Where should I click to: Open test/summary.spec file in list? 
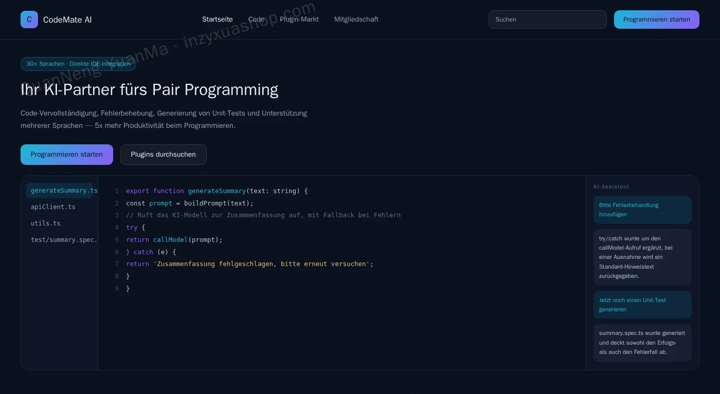[60, 240]
